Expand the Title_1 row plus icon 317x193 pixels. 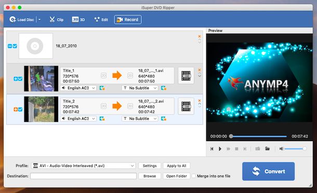pos(16,79)
